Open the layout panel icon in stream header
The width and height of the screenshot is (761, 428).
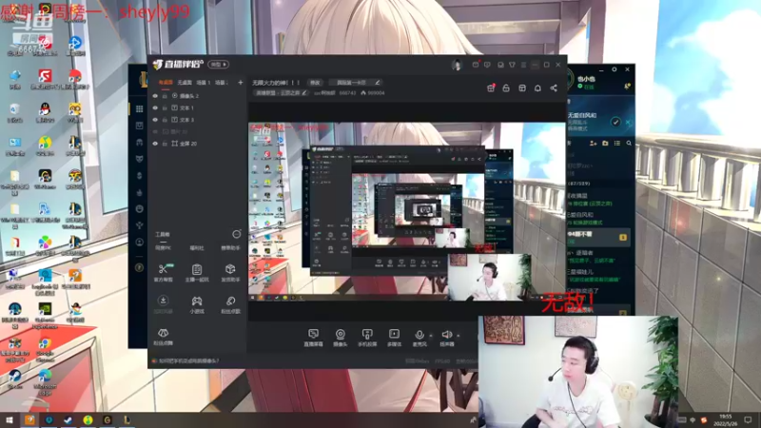522,88
